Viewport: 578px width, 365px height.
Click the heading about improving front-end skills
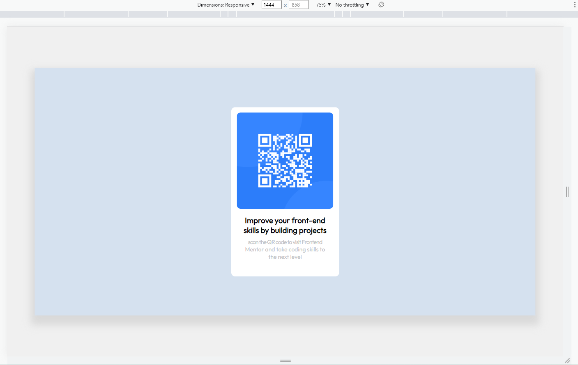285,225
